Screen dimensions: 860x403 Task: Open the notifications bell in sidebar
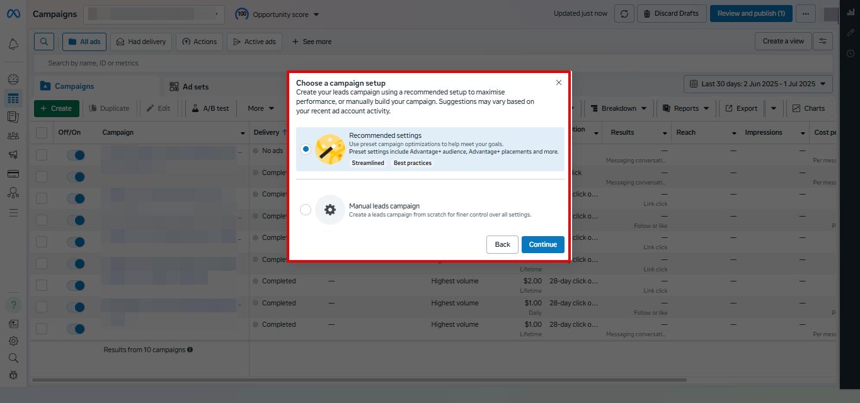[13, 44]
